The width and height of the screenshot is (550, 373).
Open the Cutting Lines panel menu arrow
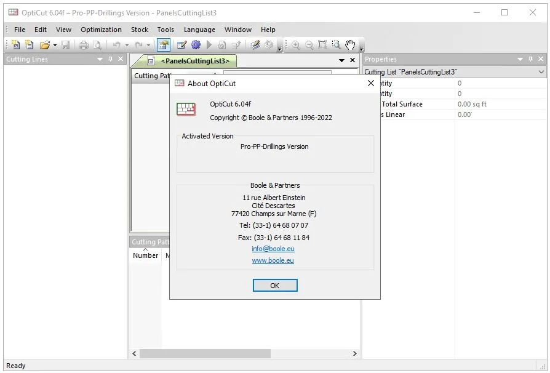pos(100,59)
